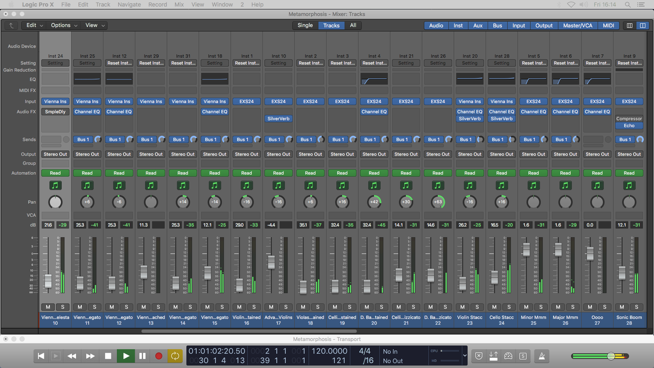The image size is (654, 368).
Task: Adjust the master volume slider in transport
Action: coord(611,356)
